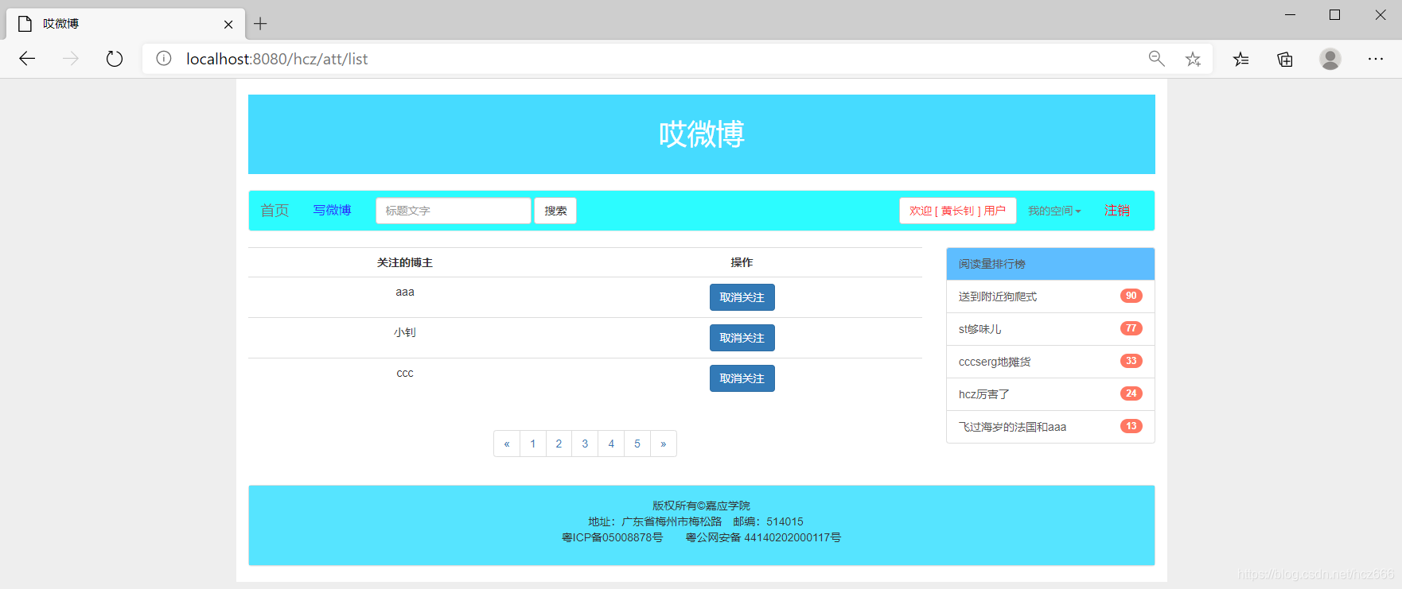
Task: Click blogger name aaa in table
Action: tap(405, 292)
